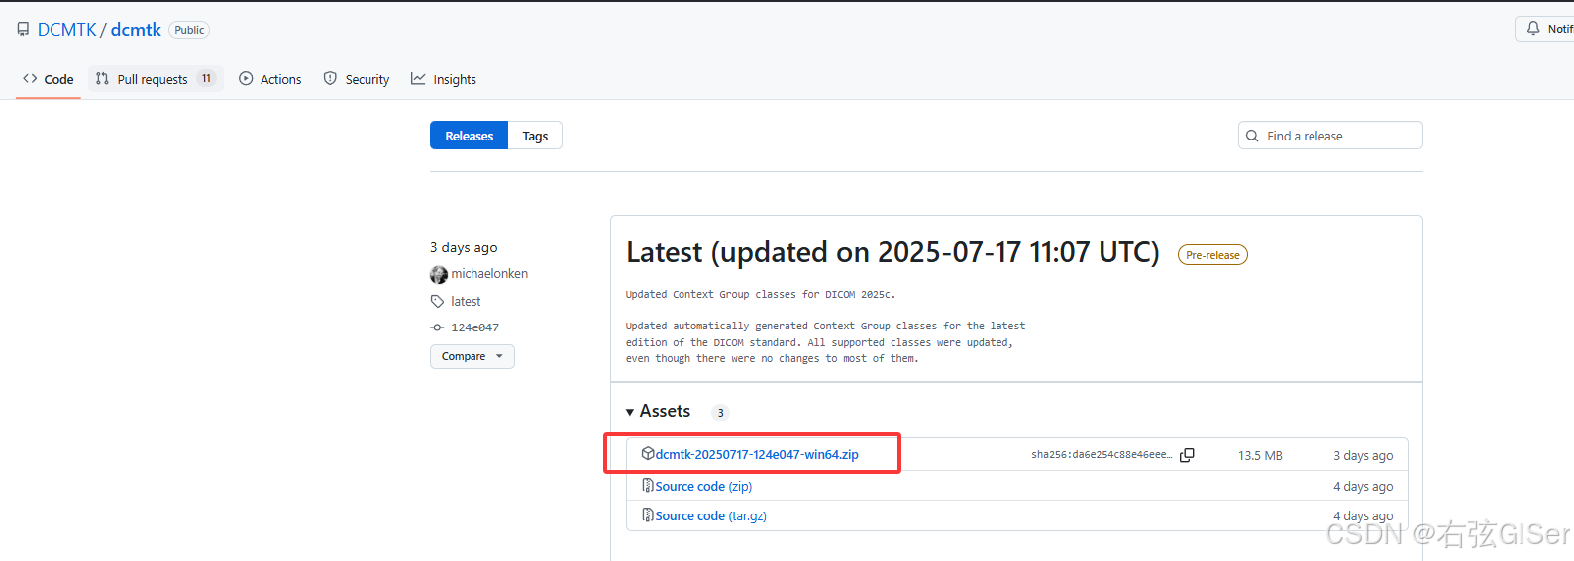Viewport: 1574px width, 561px height.
Task: Open commit 124e047 link
Action: (474, 327)
